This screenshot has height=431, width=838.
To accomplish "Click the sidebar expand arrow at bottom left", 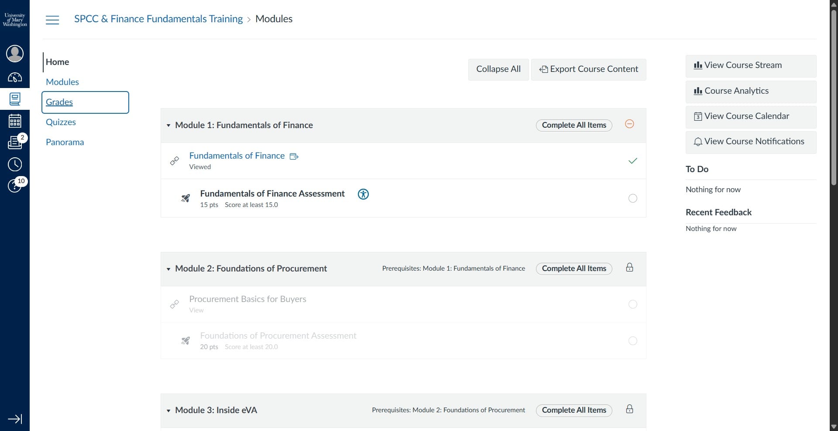I will tap(15, 419).
